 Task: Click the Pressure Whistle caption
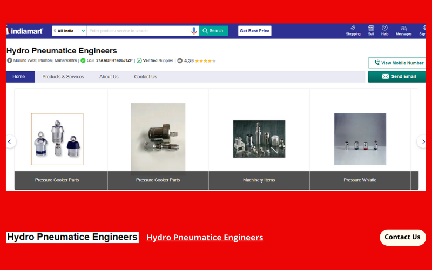[x=360, y=180]
